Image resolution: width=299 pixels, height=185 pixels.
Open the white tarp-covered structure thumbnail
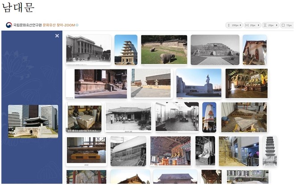[128, 151]
